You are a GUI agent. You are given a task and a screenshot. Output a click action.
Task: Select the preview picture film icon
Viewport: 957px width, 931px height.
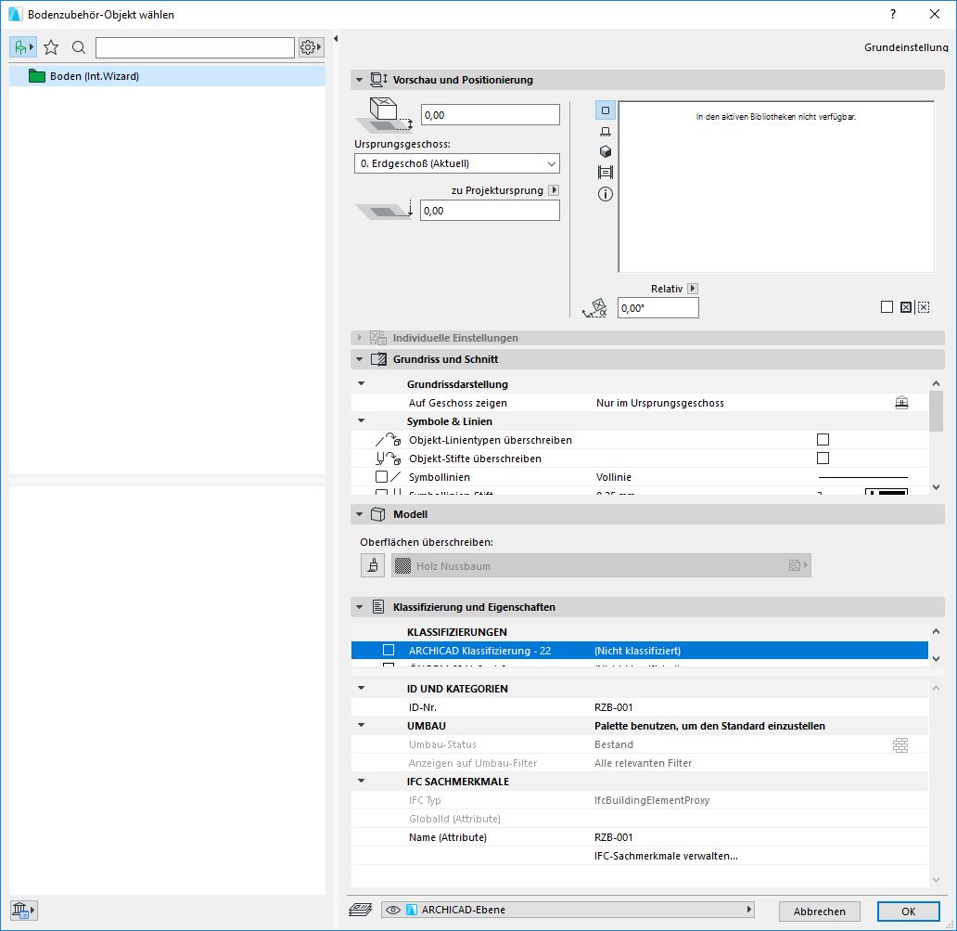tap(605, 173)
